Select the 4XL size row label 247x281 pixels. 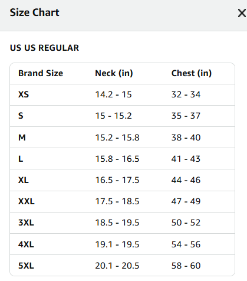coord(26,244)
